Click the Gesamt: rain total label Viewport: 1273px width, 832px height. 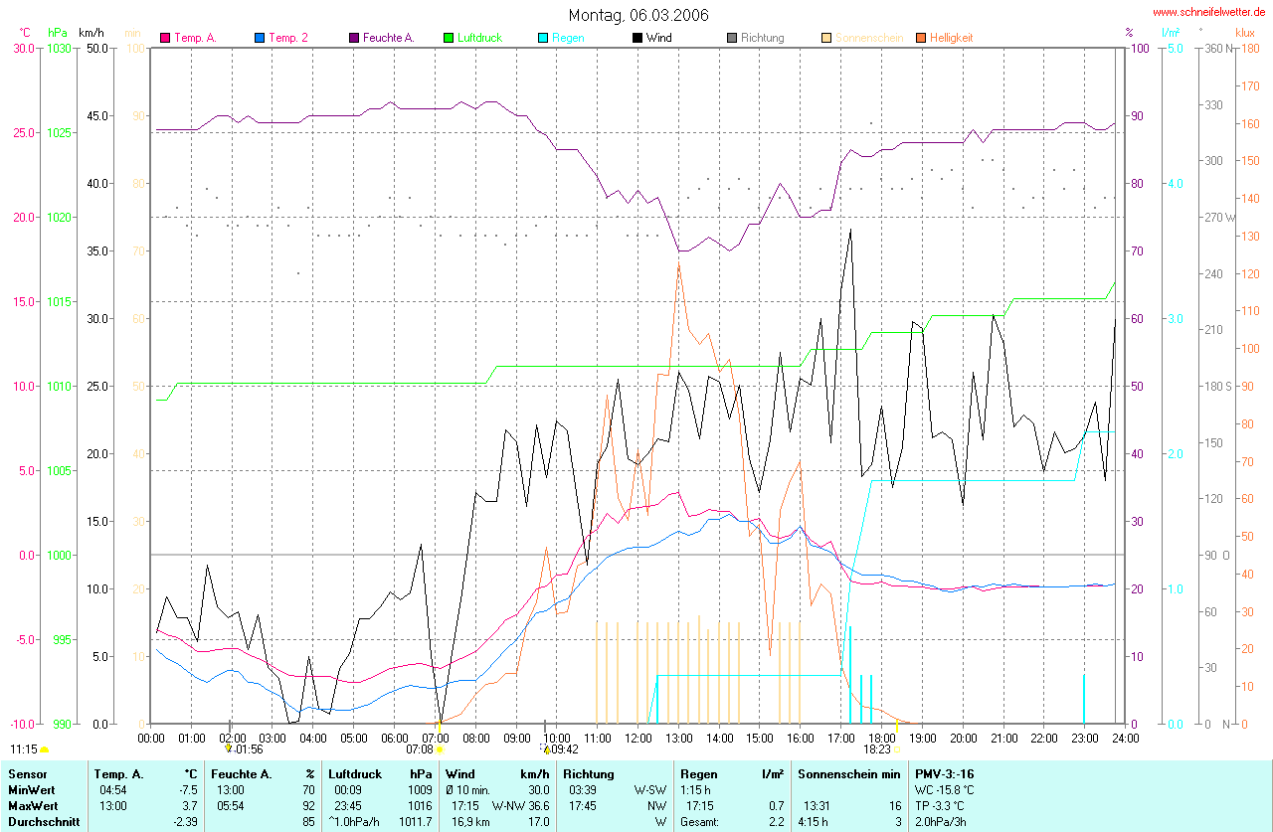(699, 822)
